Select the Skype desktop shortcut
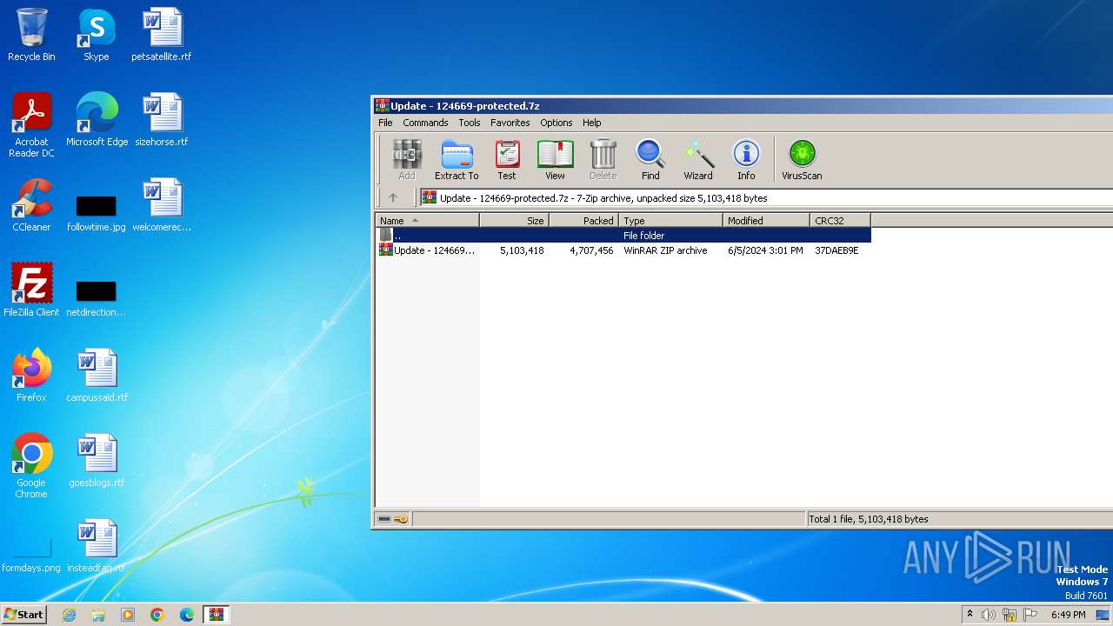Image resolution: width=1113 pixels, height=626 pixels. [x=97, y=36]
